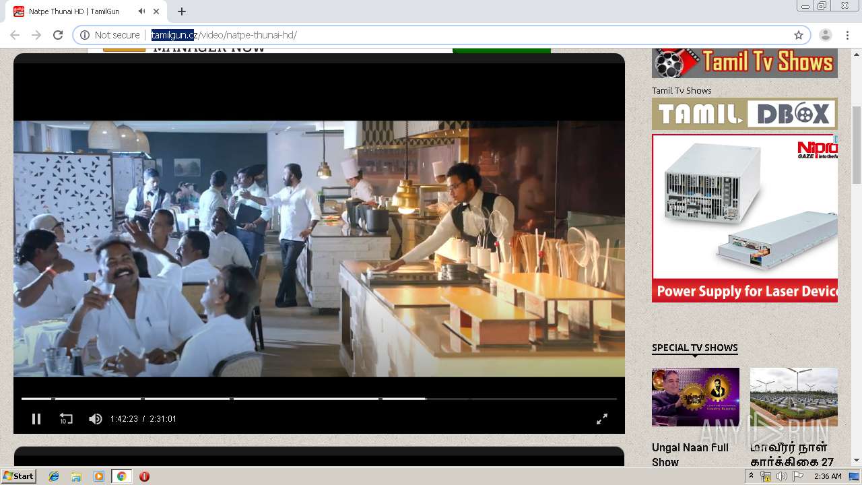Open the Tamil DBOX banner
Image resolution: width=862 pixels, height=485 pixels.
click(745, 114)
